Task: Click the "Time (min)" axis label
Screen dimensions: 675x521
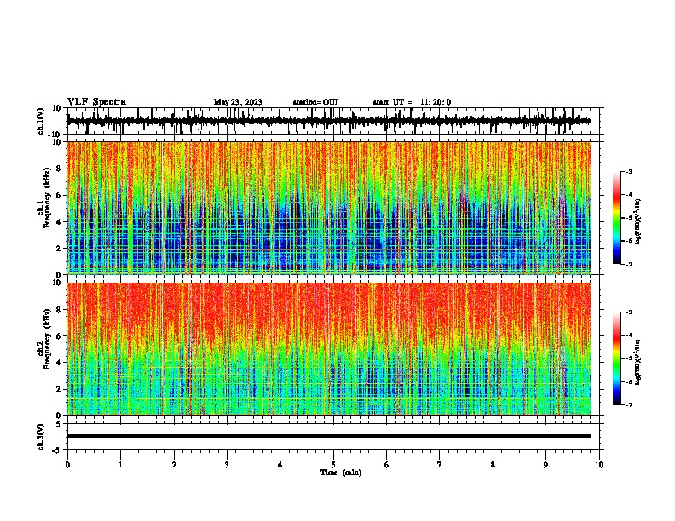Action: pos(341,472)
